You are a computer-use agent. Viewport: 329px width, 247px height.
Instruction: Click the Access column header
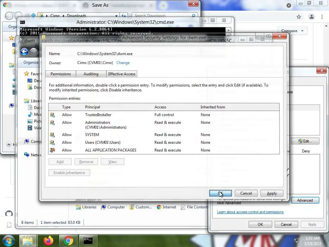[160, 107]
